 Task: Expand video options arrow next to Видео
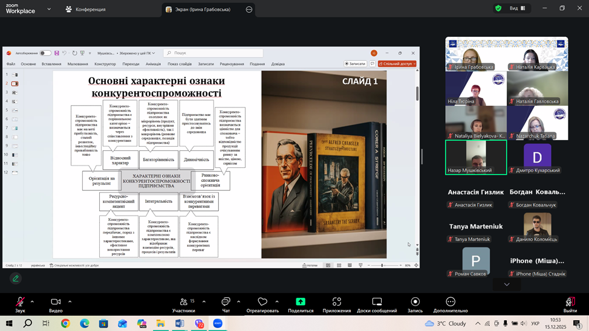70,301
